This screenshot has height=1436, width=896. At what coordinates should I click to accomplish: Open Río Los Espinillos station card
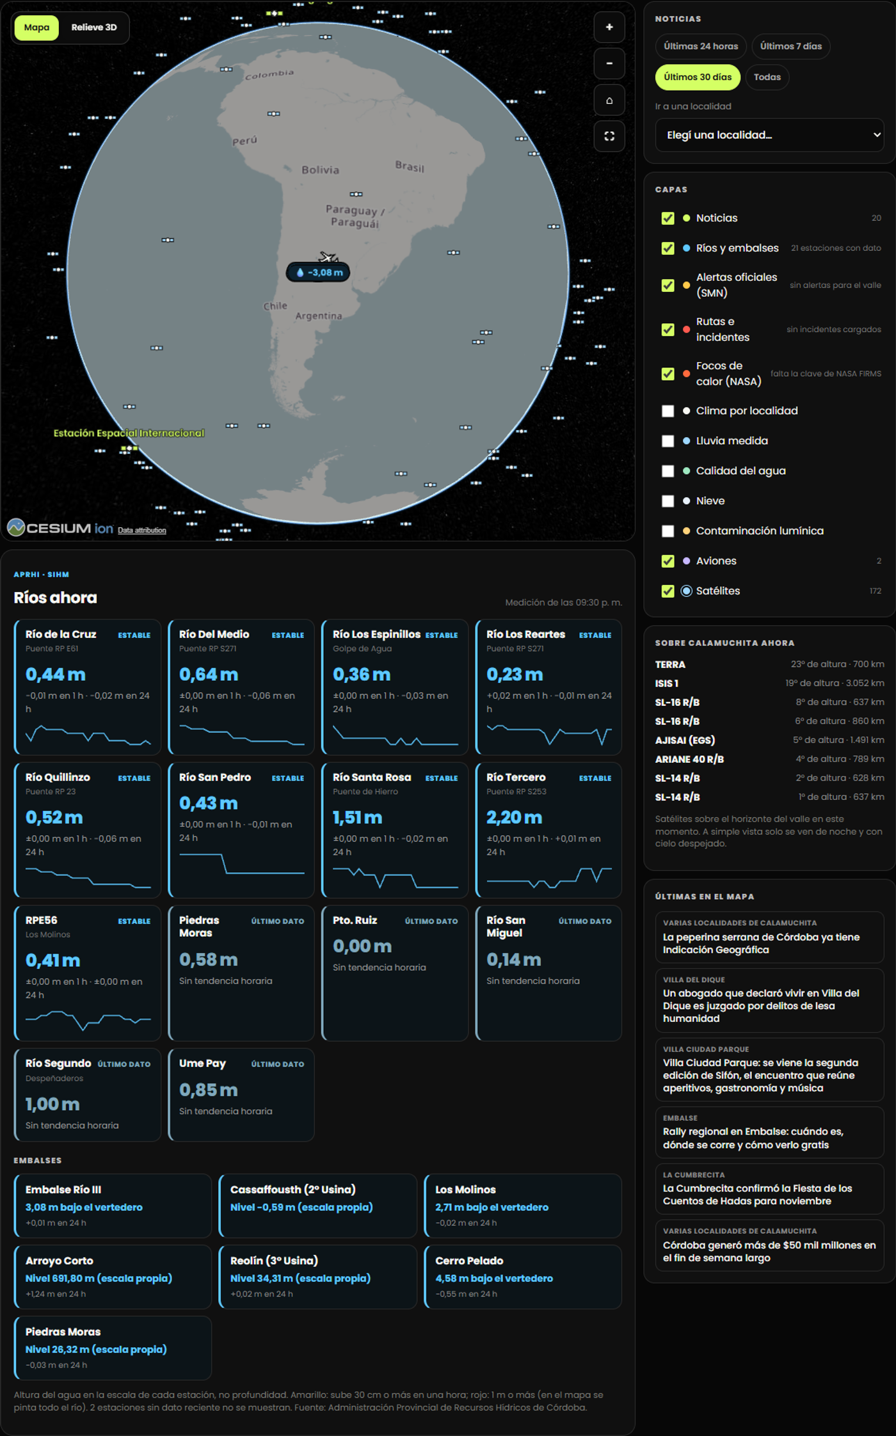(x=395, y=687)
